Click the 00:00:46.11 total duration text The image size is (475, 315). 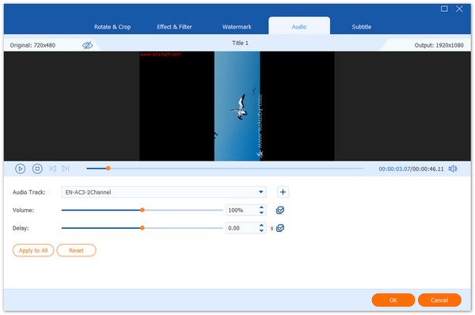point(428,169)
